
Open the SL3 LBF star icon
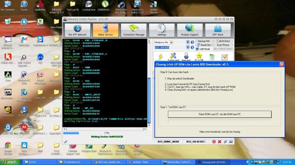pyautogui.click(x=199, y=57)
